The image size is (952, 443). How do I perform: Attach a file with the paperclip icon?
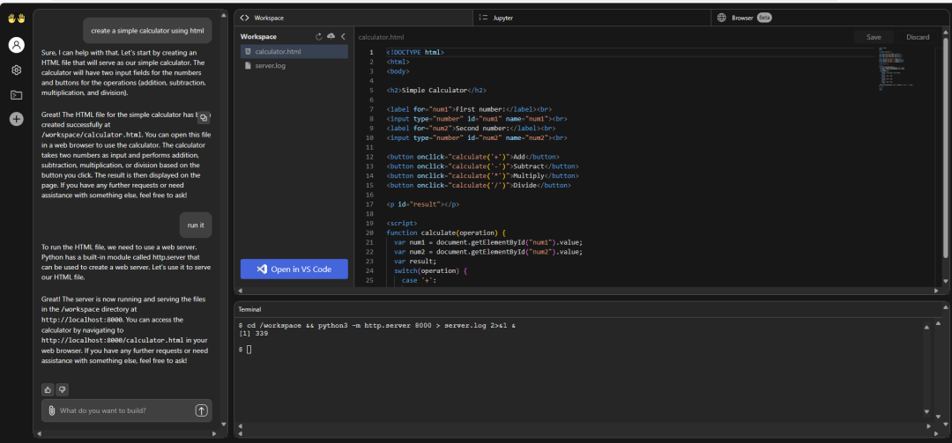click(x=52, y=410)
